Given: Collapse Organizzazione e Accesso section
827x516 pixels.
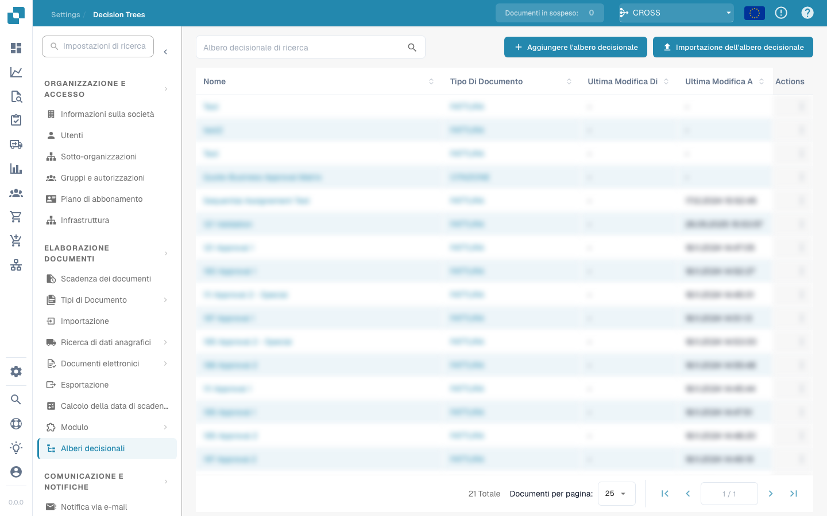Looking at the screenshot, I should point(165,89).
